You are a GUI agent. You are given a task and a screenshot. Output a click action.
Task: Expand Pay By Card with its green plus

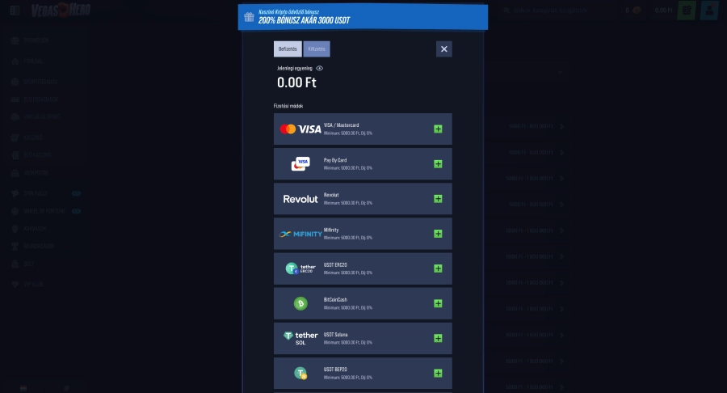point(438,164)
